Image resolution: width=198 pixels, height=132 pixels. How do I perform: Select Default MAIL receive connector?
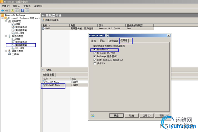53,85
